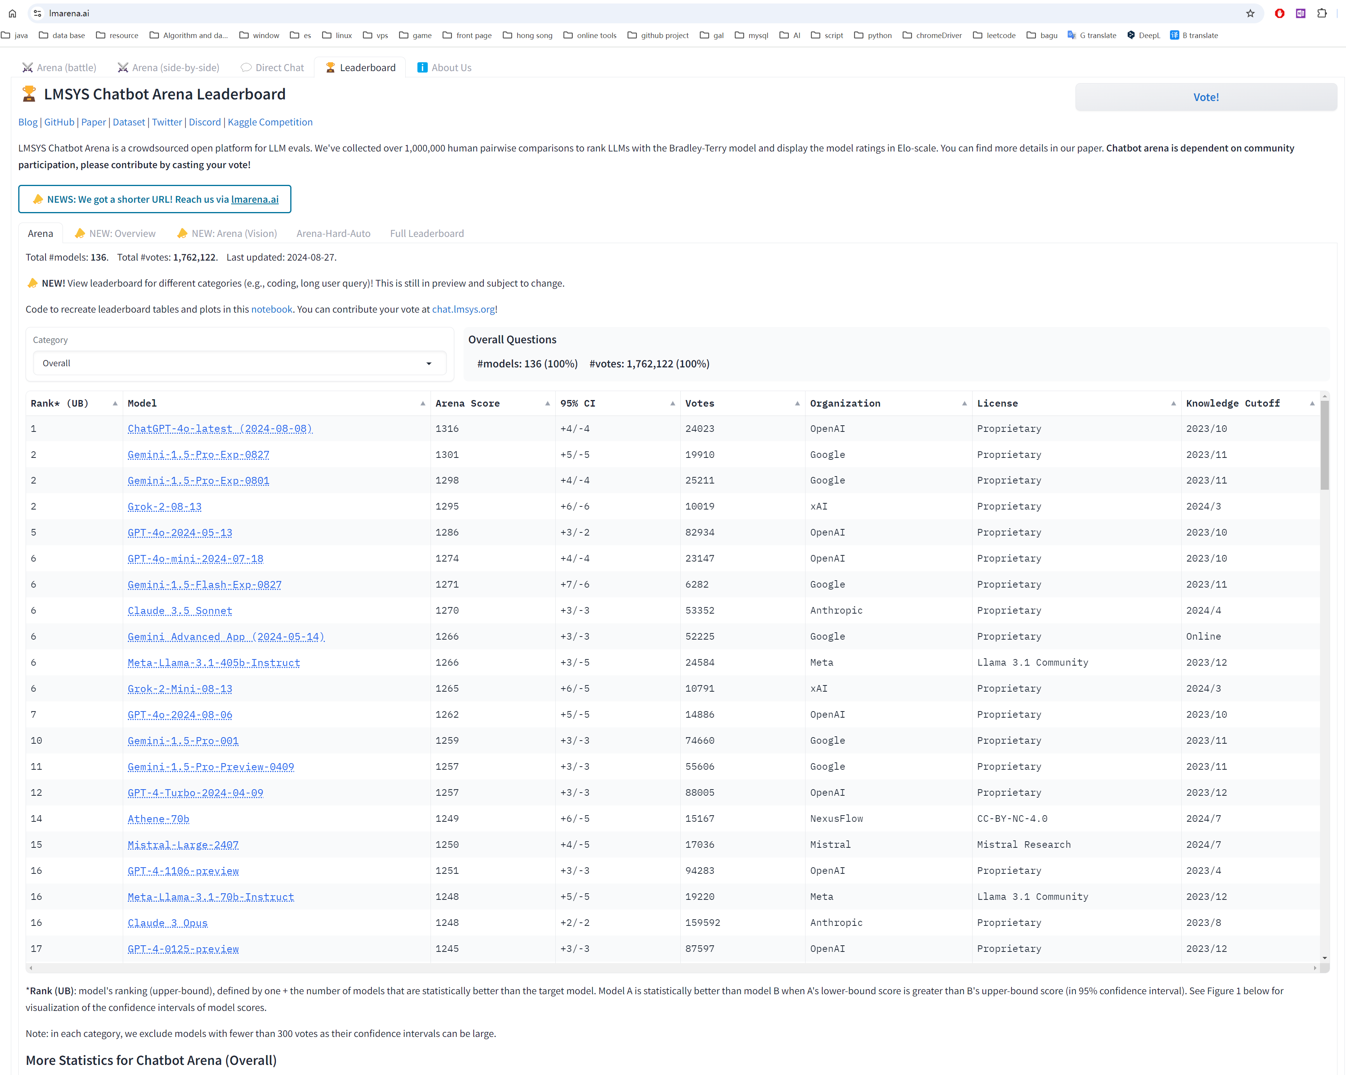This screenshot has height=1075, width=1346.
Task: Click the browser home icon
Action: click(x=12, y=13)
